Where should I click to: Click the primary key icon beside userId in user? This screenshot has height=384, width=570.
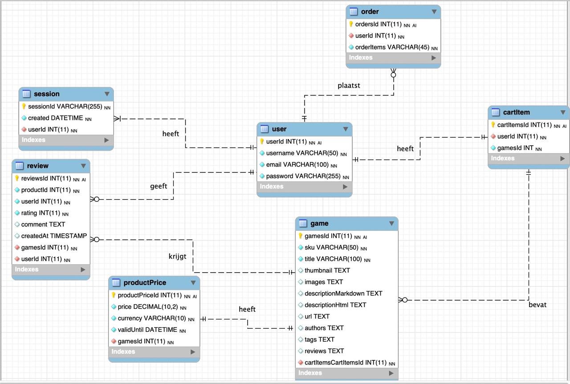click(262, 142)
